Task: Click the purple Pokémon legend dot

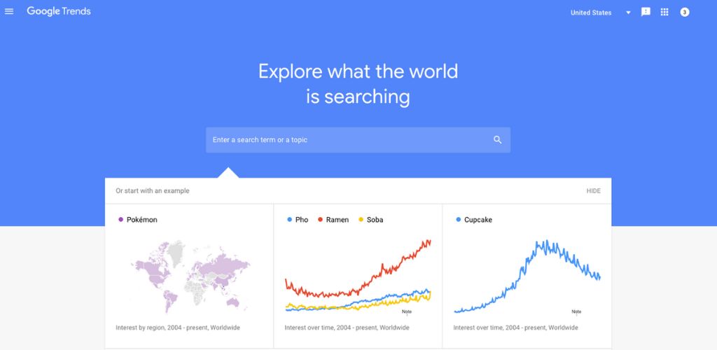Action: [x=120, y=220]
